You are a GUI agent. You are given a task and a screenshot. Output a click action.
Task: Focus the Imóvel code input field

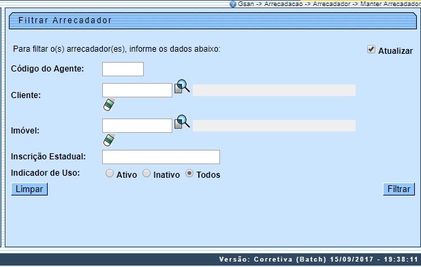coord(137,125)
